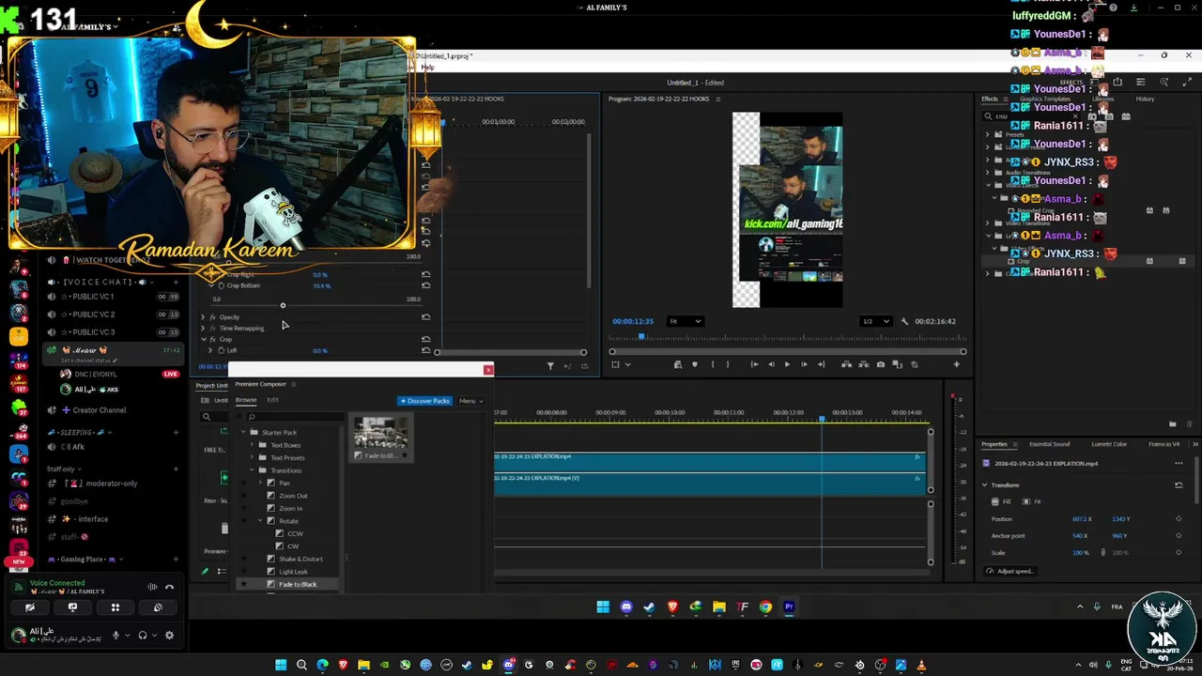Step forward one frame in Program monitor

pyautogui.click(x=804, y=364)
